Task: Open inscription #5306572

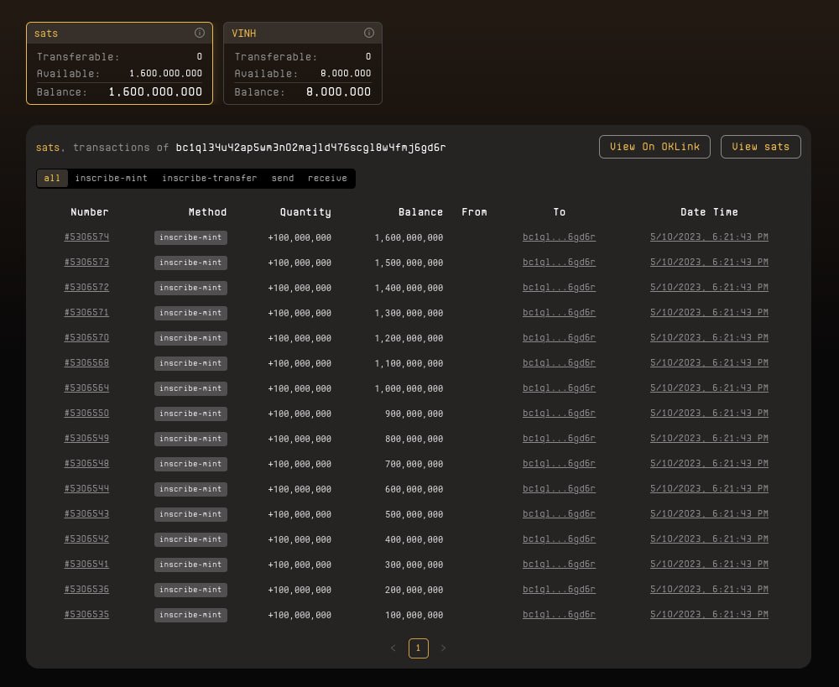Action: tap(86, 287)
